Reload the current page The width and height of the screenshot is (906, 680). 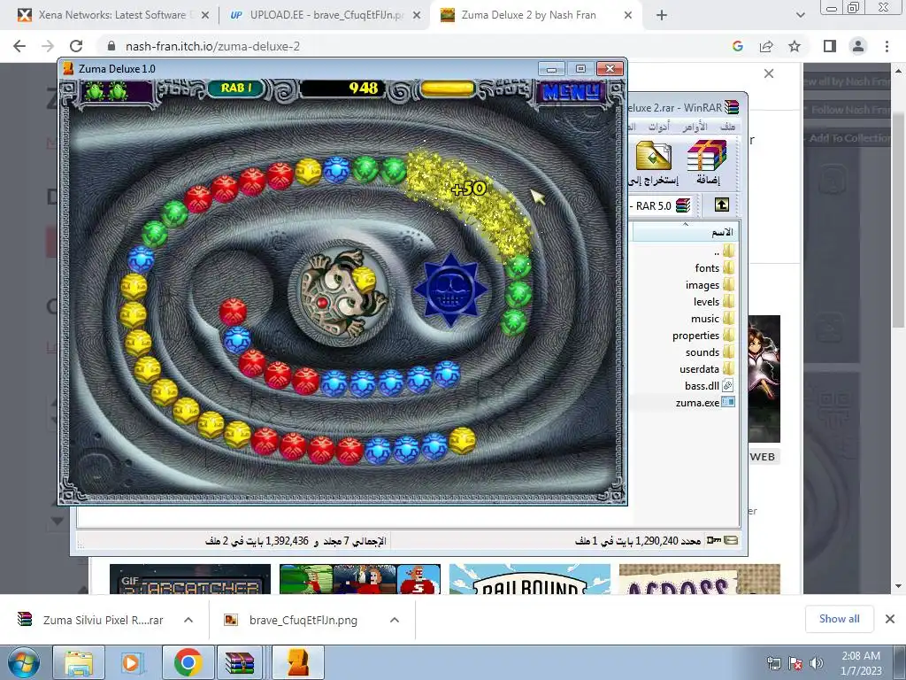[76, 46]
